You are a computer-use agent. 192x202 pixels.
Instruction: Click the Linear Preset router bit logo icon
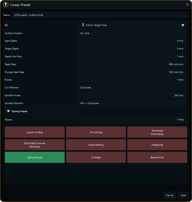6,5
